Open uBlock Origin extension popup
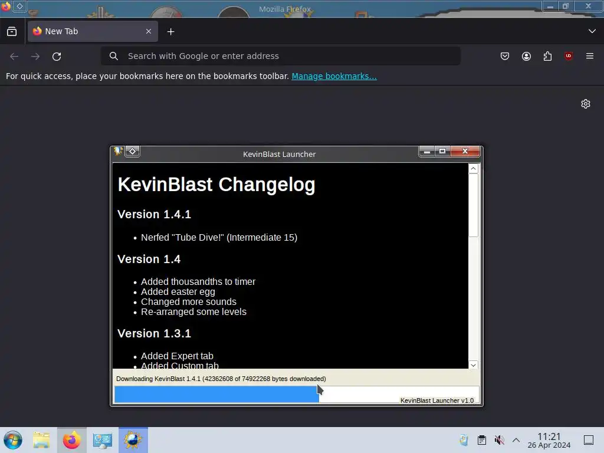The height and width of the screenshot is (453, 604). 568,56
